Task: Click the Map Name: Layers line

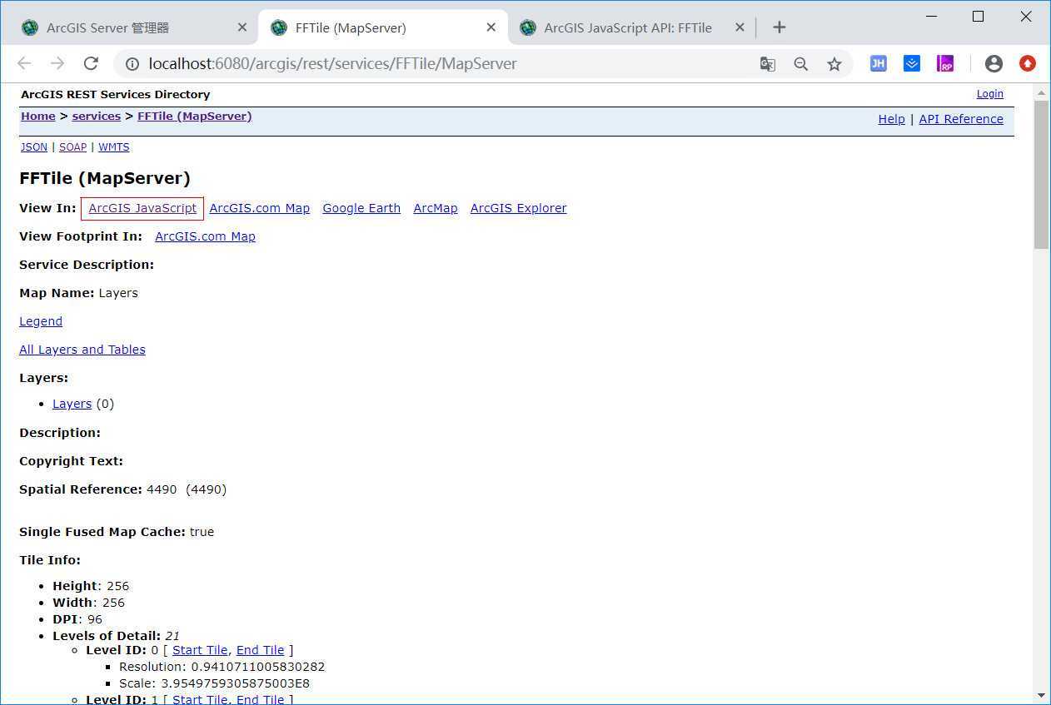Action: click(78, 293)
